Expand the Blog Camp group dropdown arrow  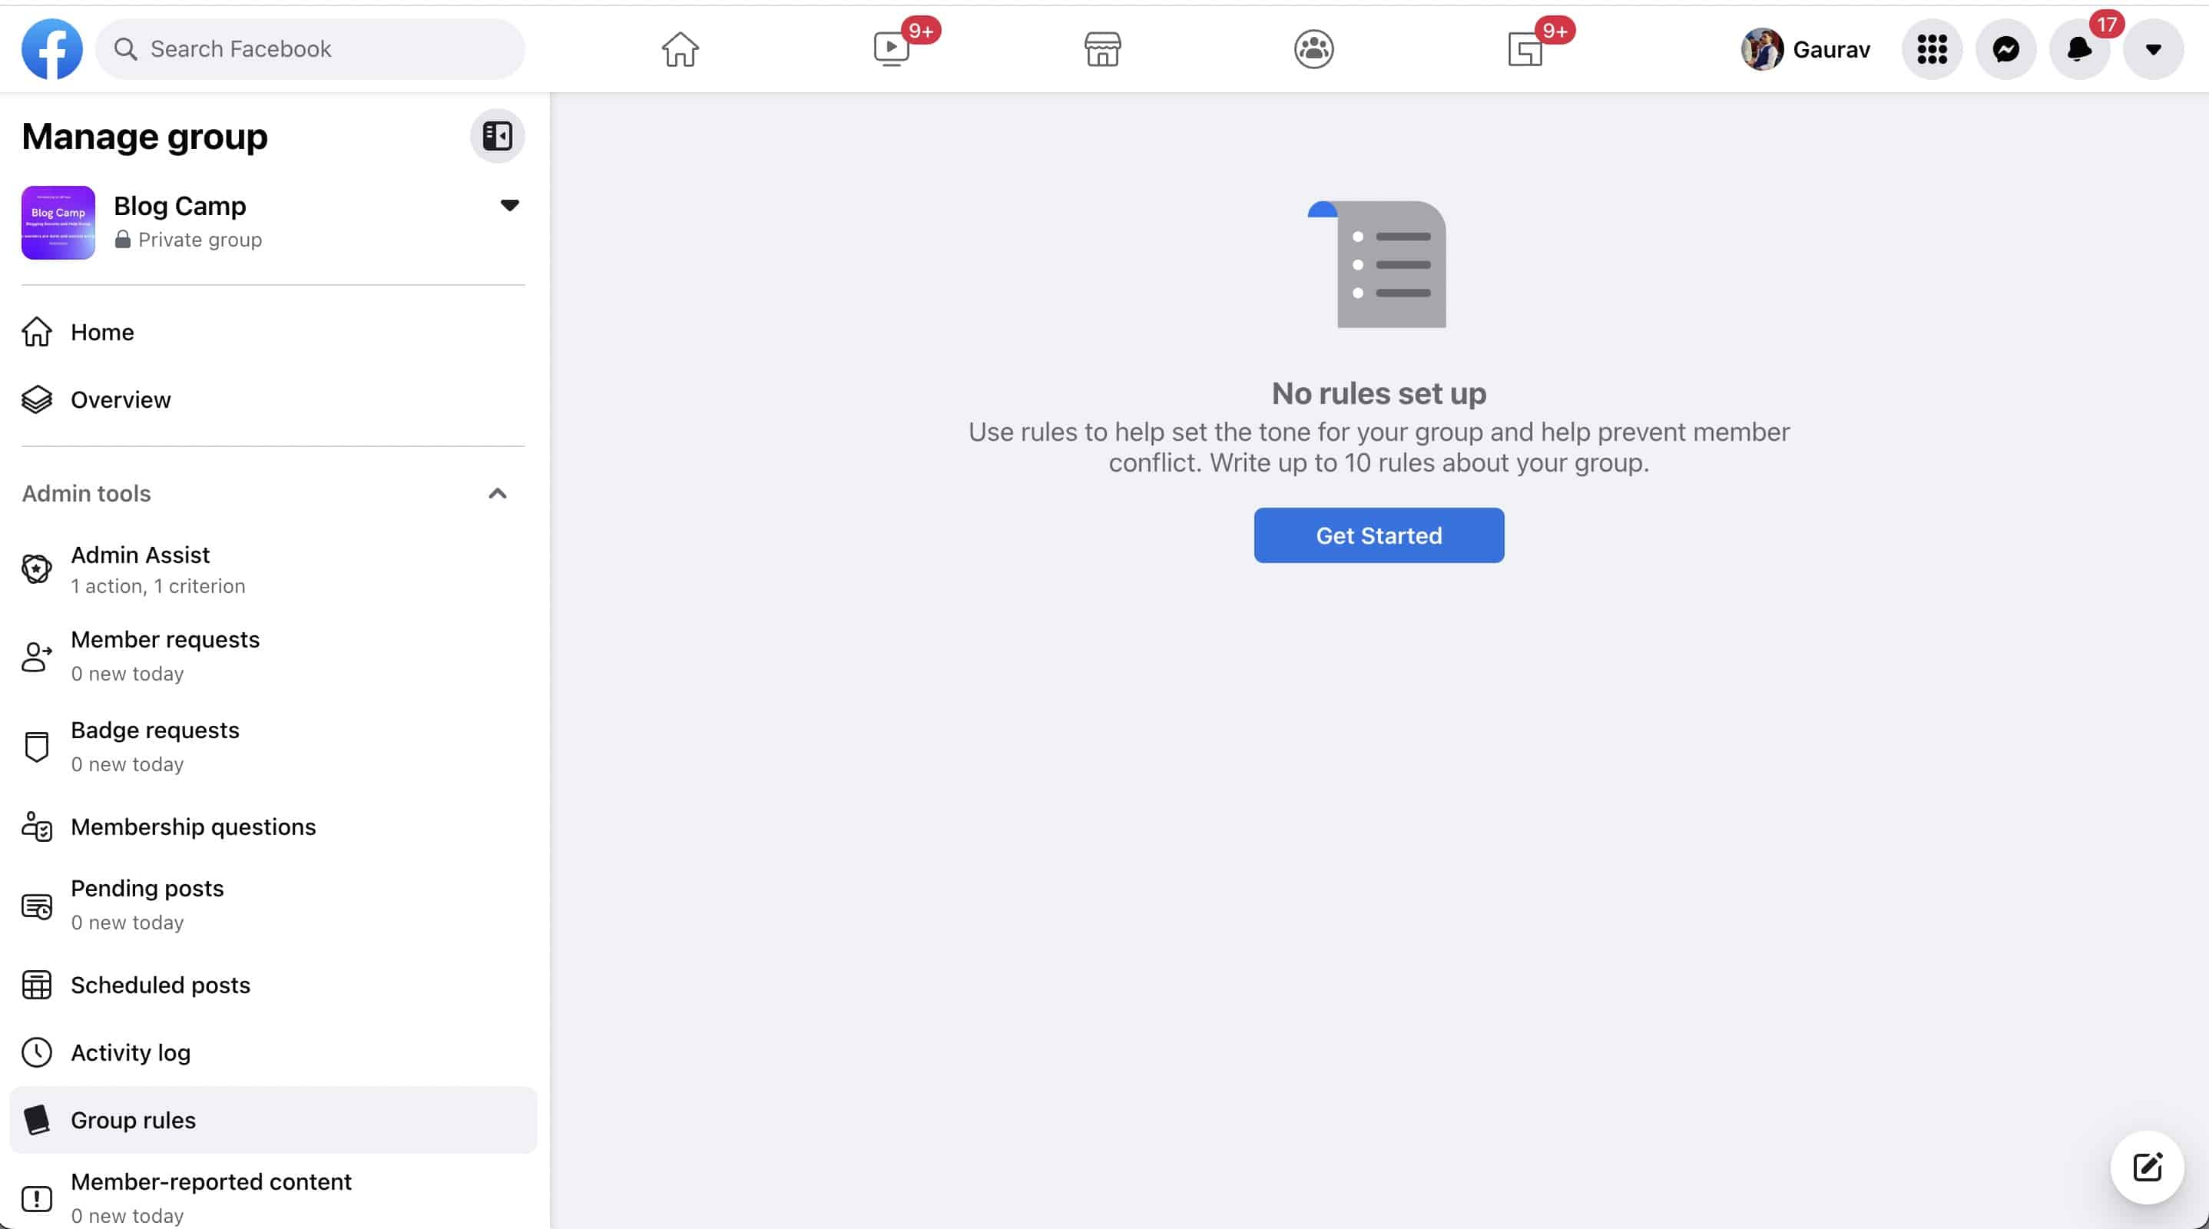click(x=508, y=205)
